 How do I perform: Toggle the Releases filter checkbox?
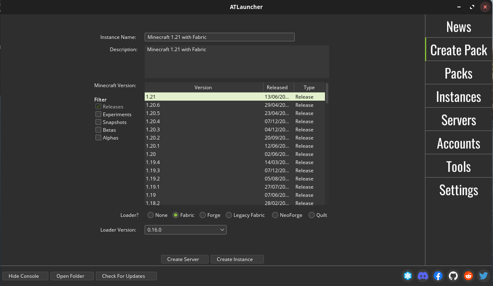coord(98,106)
